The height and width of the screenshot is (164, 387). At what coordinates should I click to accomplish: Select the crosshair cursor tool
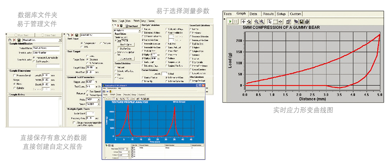click(243, 22)
